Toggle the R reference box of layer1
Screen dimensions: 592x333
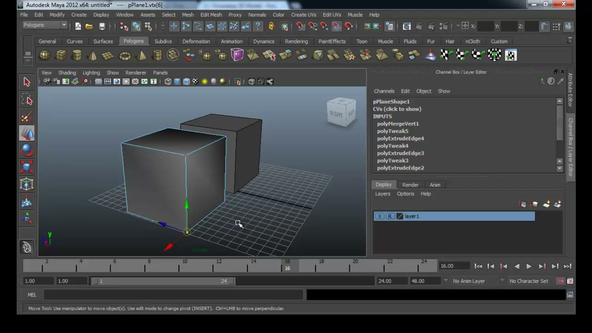click(x=389, y=216)
